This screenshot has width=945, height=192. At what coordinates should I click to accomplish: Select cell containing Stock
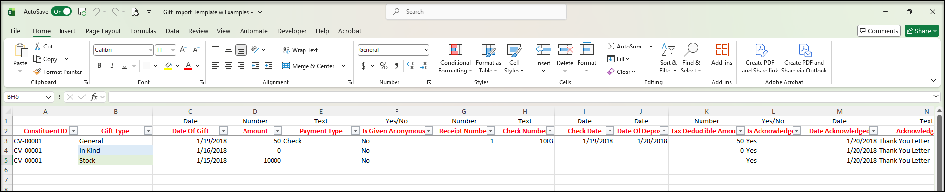click(x=115, y=160)
